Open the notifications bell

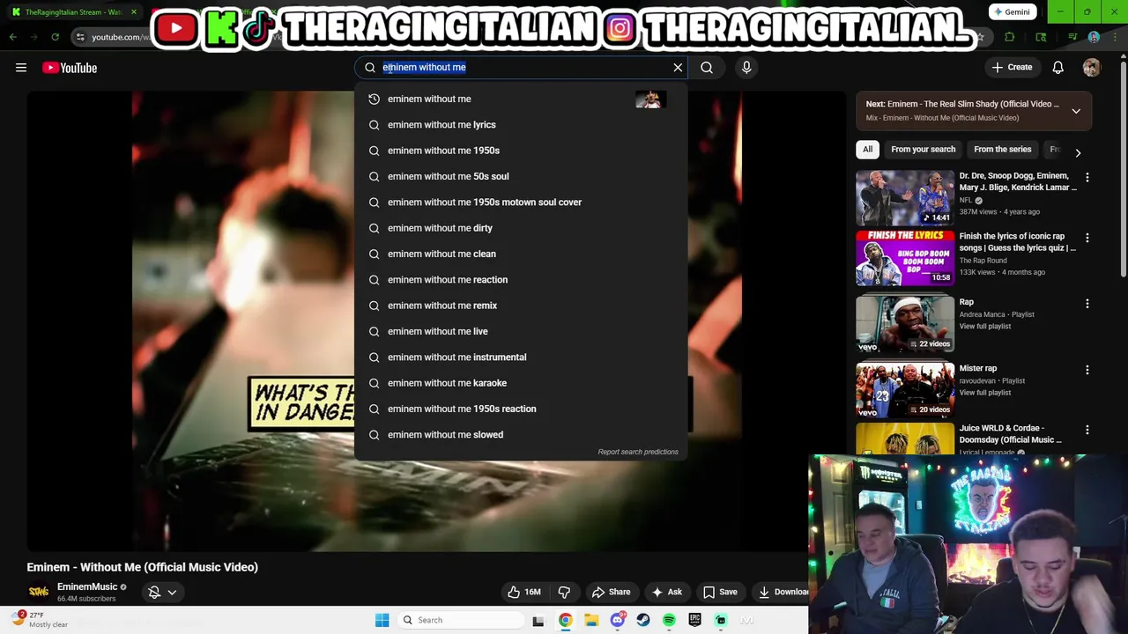pos(1058,68)
